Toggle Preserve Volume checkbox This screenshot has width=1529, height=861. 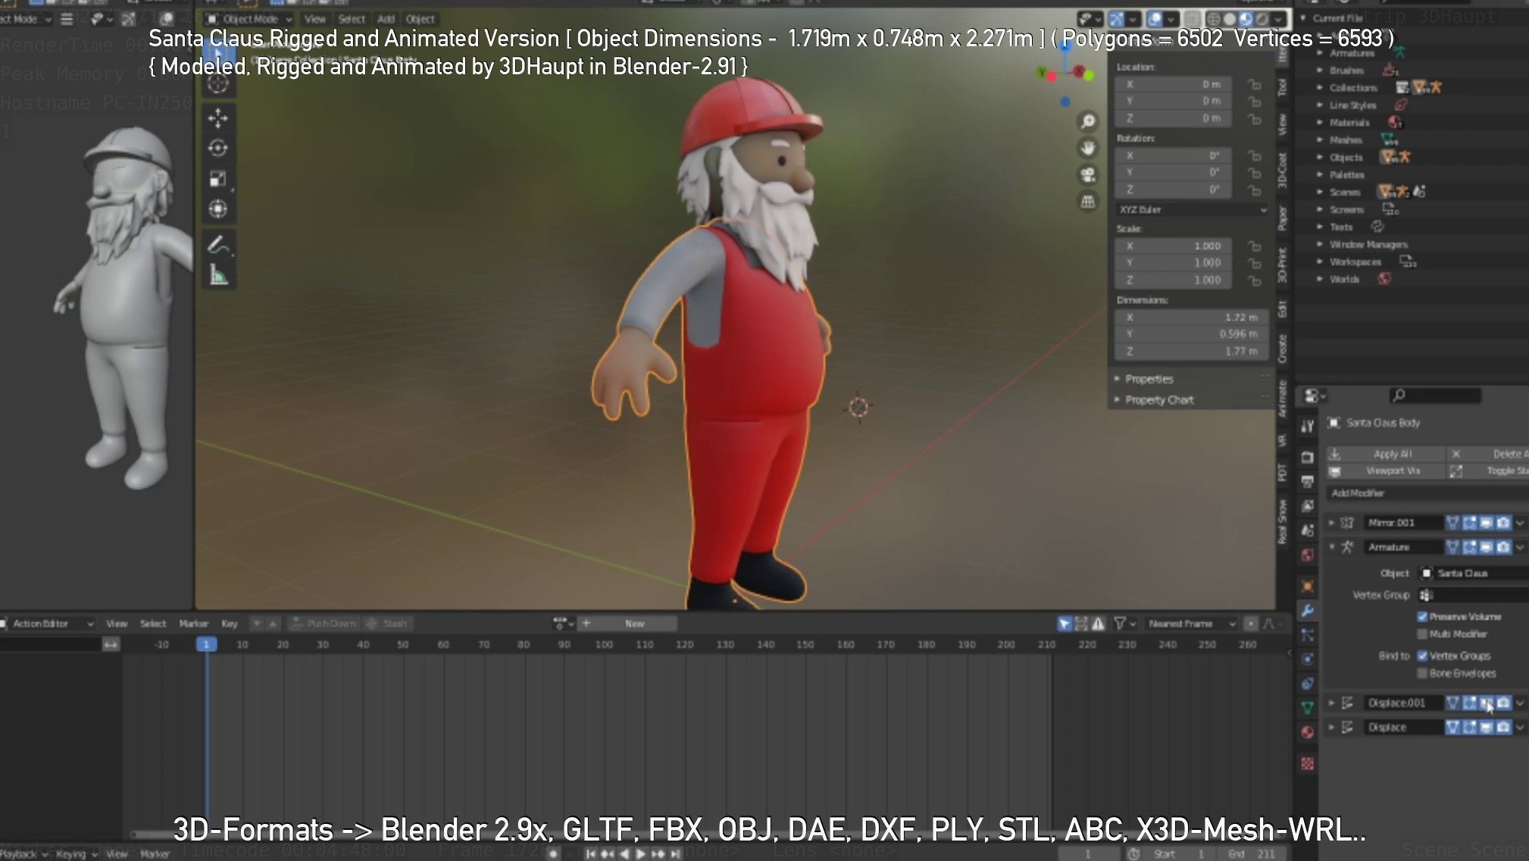coord(1422,616)
